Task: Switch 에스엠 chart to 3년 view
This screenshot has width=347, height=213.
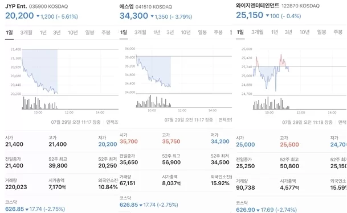Action: [x=170, y=32]
